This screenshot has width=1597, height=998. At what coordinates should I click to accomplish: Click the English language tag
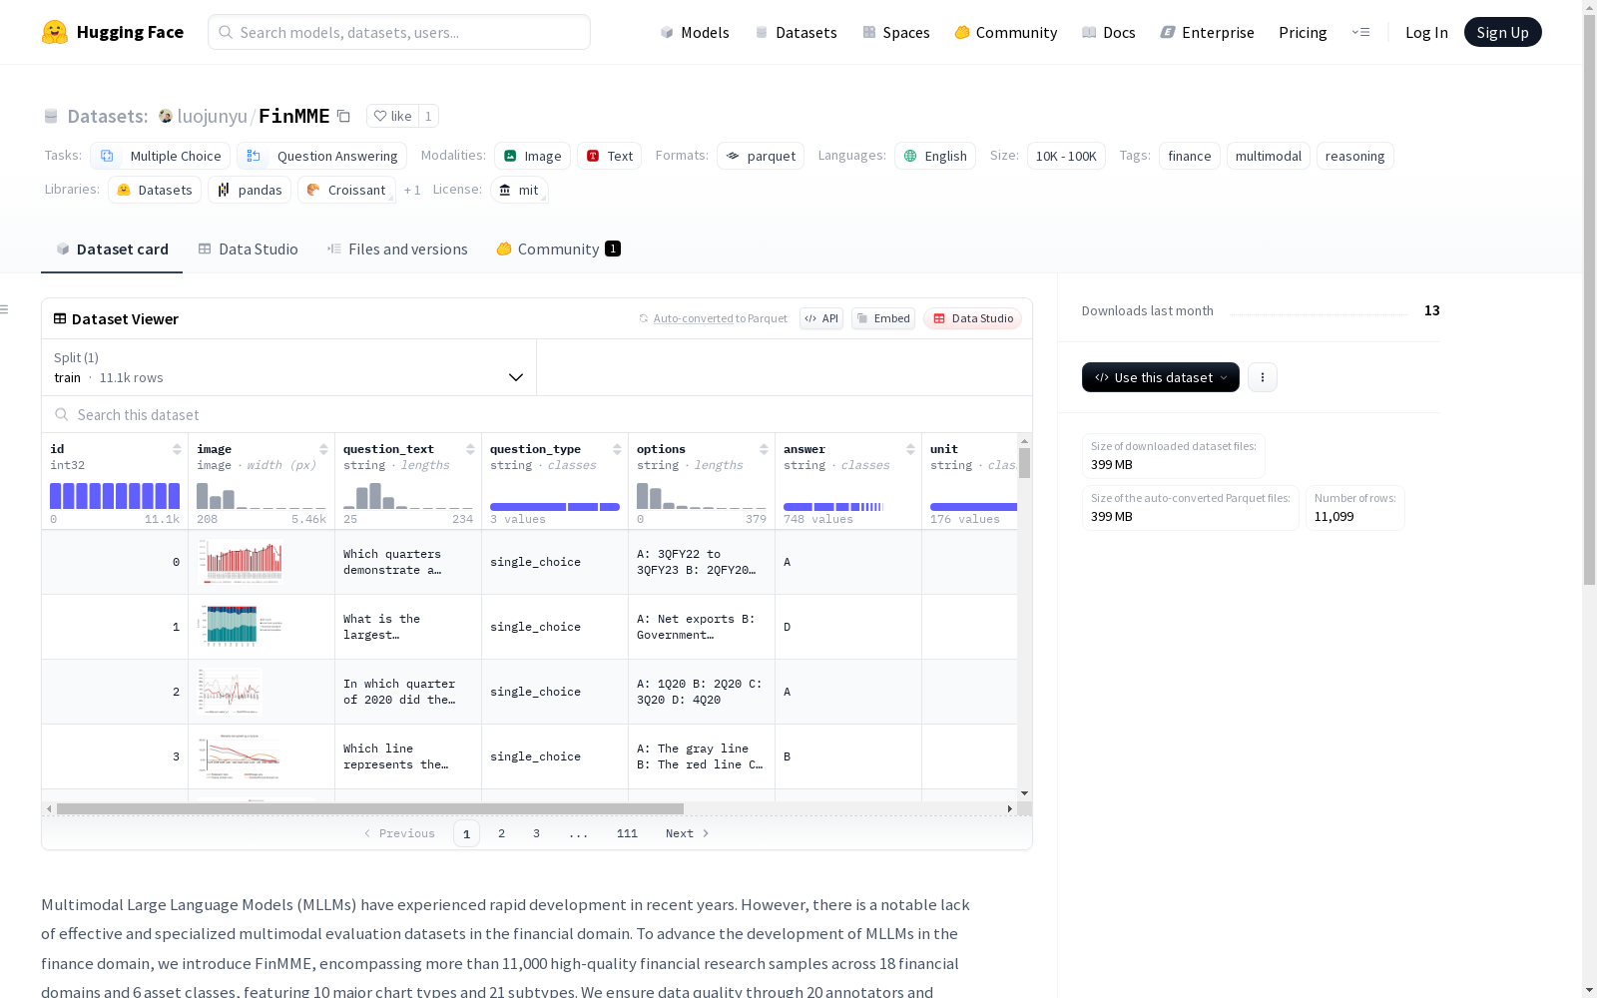pos(935,156)
